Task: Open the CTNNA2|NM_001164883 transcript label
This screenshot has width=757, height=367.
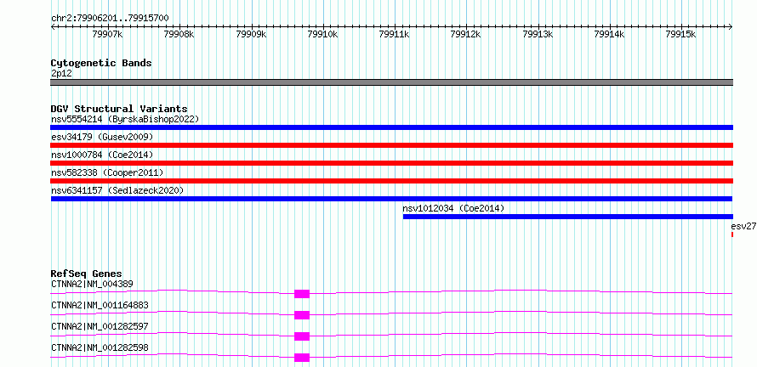Action: 100,305
